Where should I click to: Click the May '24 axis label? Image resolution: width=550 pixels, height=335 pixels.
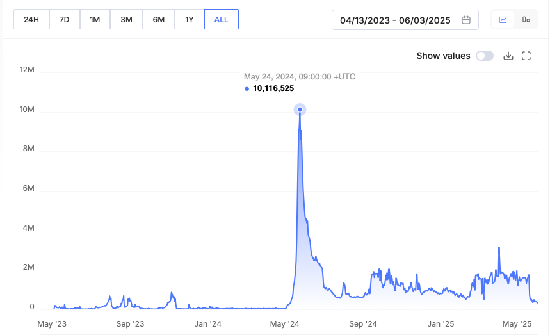pos(284,323)
